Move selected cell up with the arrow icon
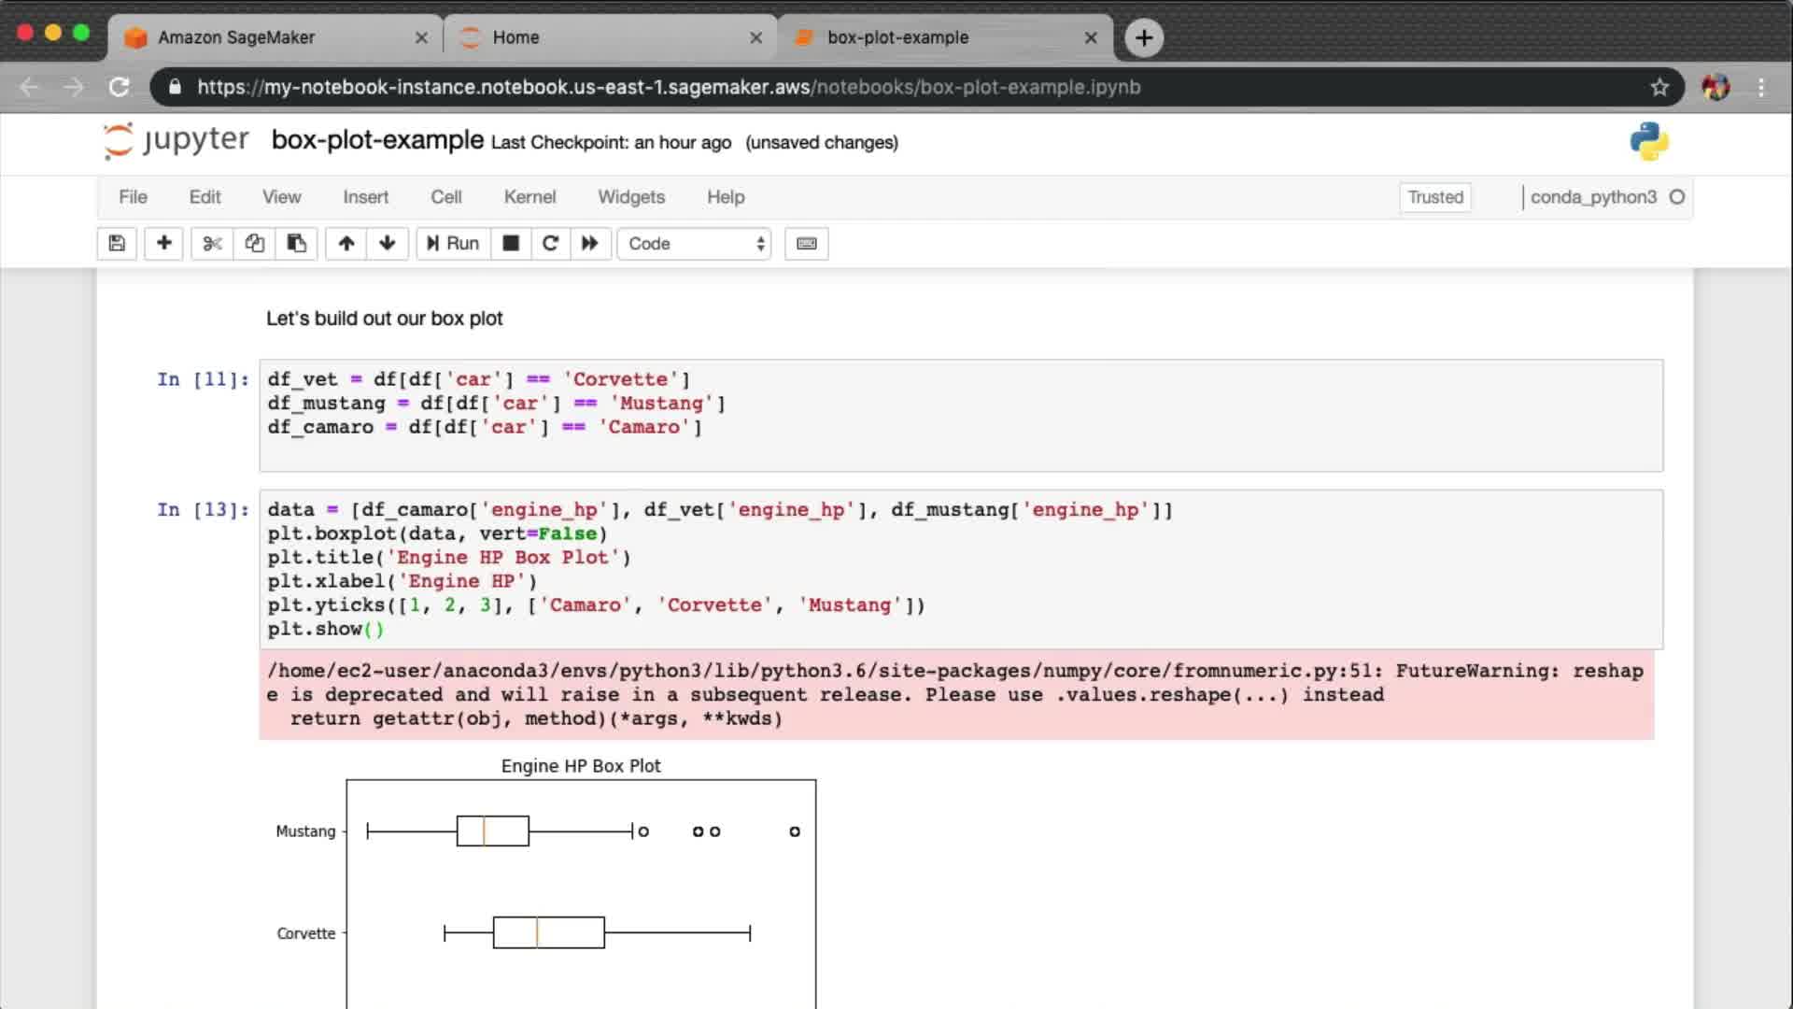1793x1009 pixels. coord(346,244)
